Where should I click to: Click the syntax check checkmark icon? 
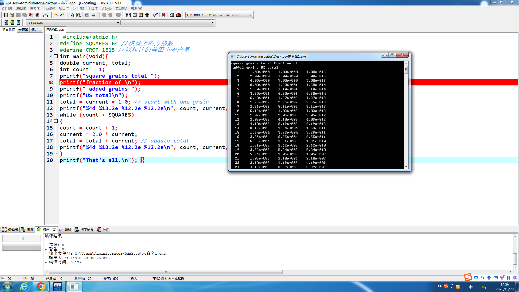[x=155, y=15]
